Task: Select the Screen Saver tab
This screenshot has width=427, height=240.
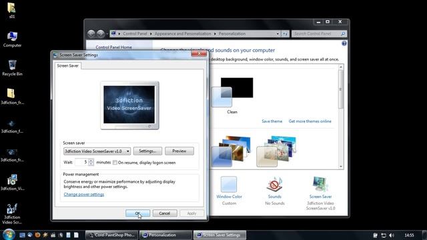Action: (x=67, y=65)
